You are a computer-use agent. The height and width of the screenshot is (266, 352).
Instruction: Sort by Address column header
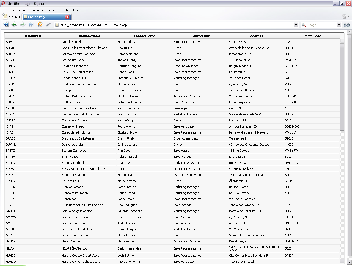point(256,36)
